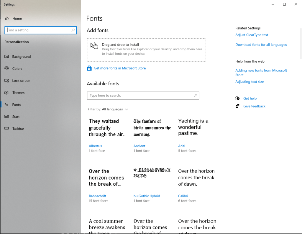Click the available fonts search field
This screenshot has width=302, height=234.
pos(141,96)
